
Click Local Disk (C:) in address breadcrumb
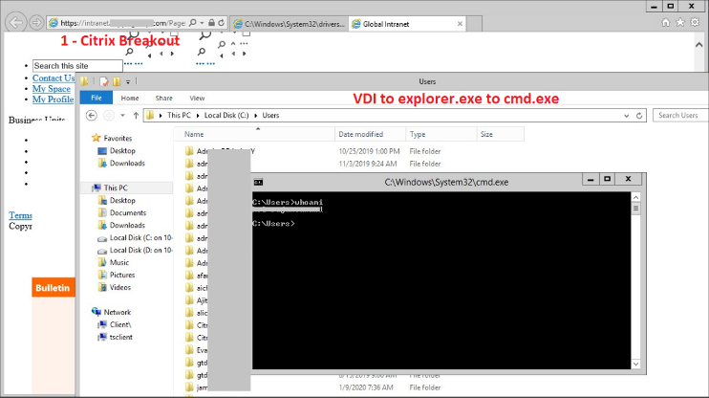point(226,116)
